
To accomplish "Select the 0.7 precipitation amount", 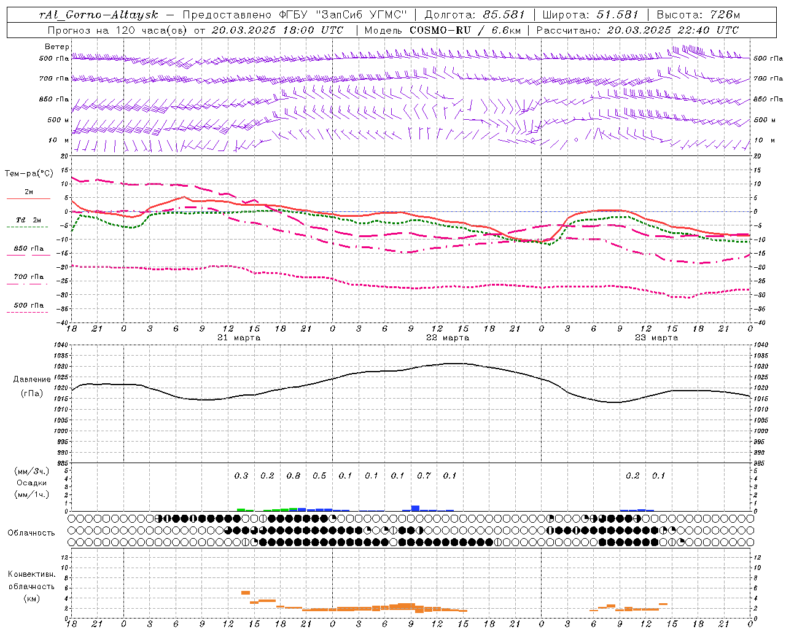I will click(x=424, y=475).
